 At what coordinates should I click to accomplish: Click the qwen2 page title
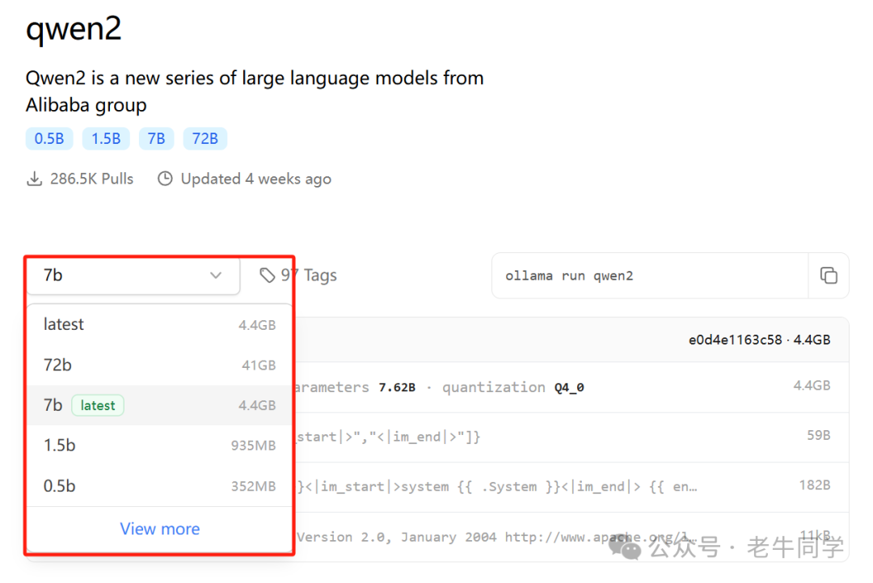click(74, 28)
